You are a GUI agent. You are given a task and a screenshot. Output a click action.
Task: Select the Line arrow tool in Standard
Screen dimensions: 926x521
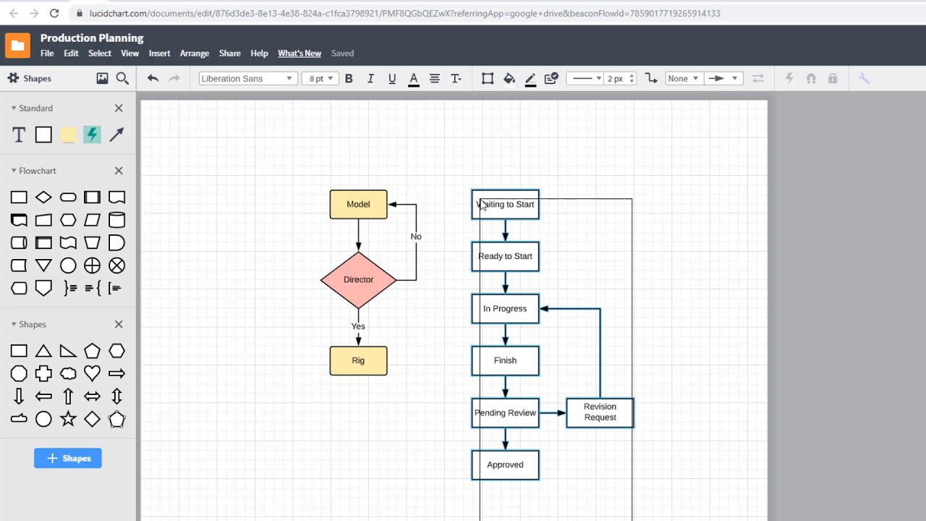[x=116, y=135]
